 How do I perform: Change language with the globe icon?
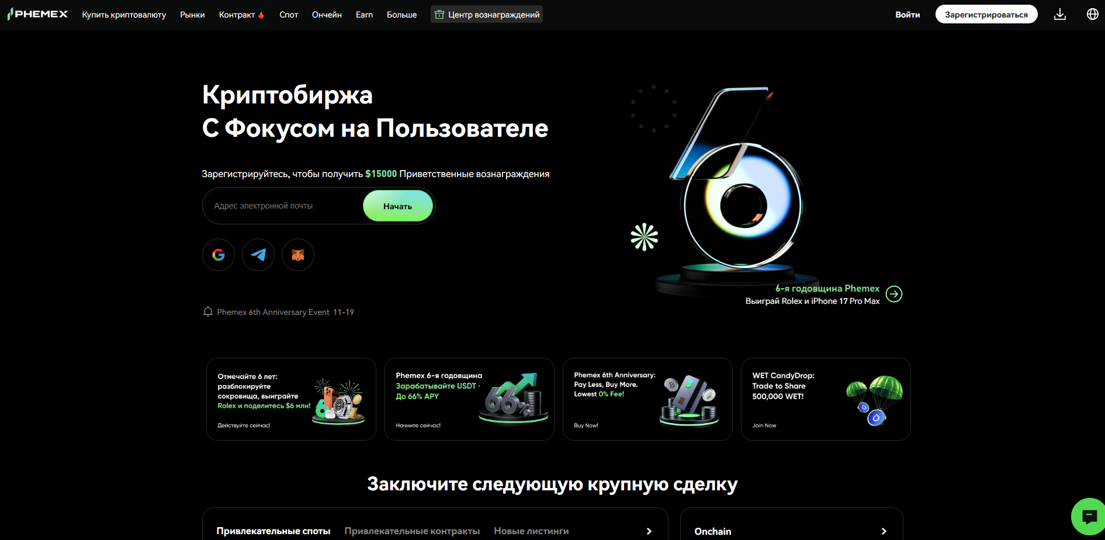click(x=1093, y=14)
